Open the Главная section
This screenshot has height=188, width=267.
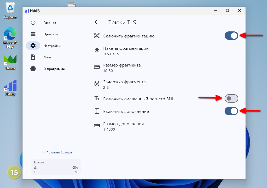point(50,23)
